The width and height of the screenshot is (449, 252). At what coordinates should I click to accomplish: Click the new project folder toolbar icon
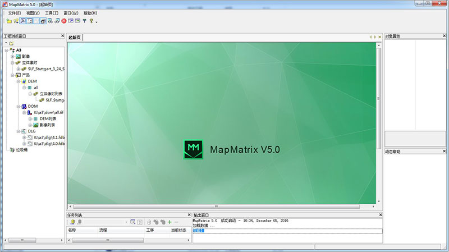coord(9,21)
